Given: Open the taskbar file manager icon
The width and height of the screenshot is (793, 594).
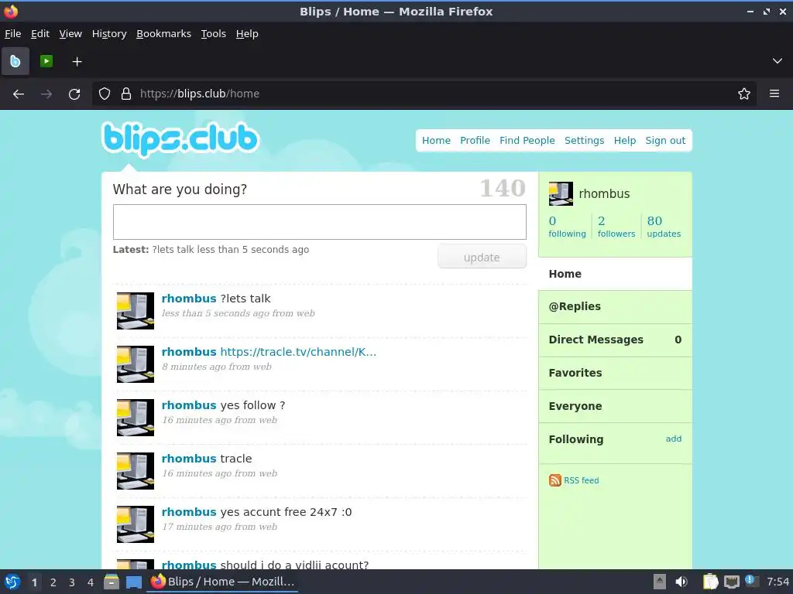Looking at the screenshot, I should click(x=112, y=582).
